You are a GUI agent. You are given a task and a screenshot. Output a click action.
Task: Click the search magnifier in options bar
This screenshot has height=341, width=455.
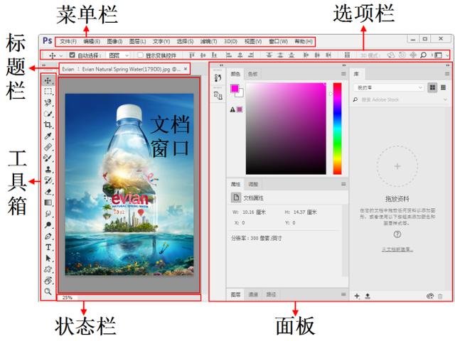tap(424, 55)
